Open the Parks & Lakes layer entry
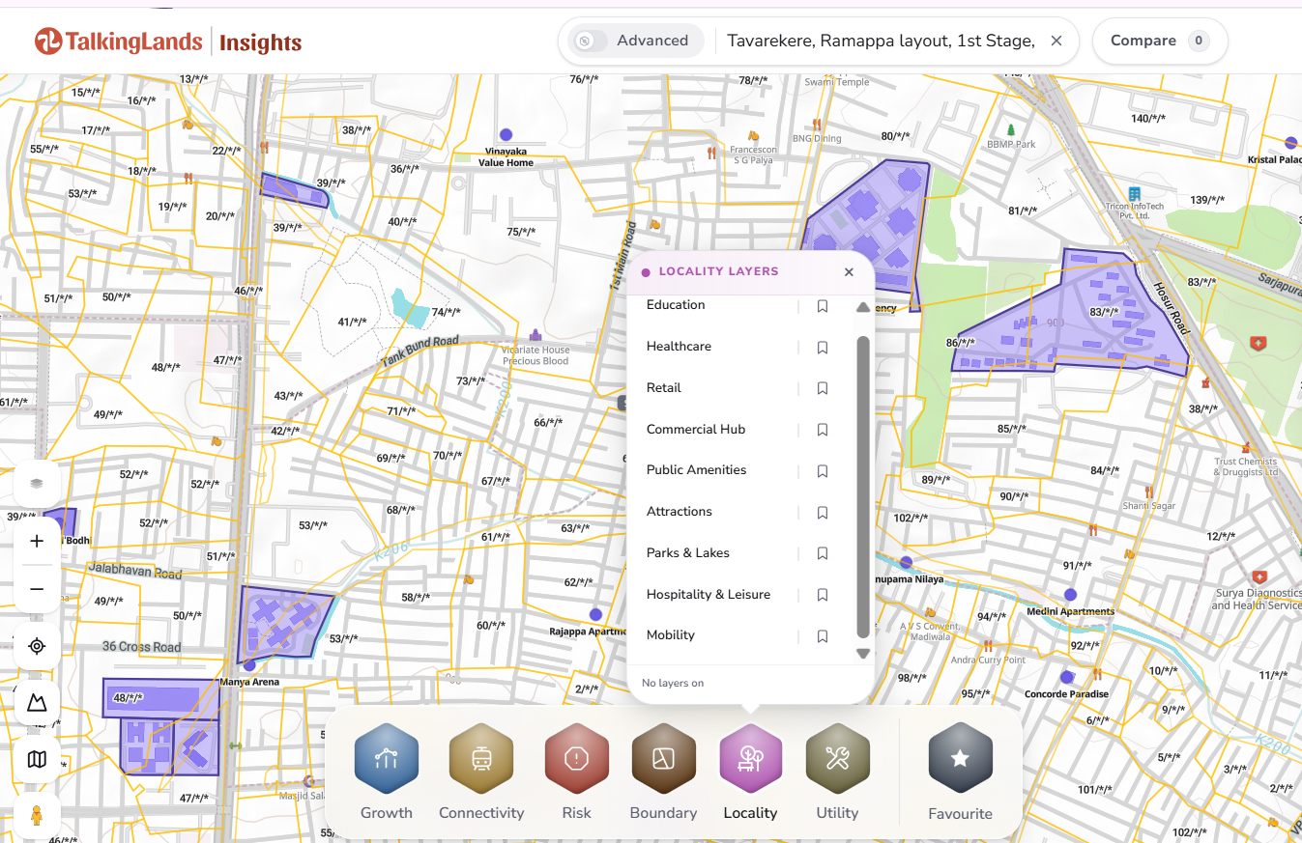Screen dimensions: 1302x843 pos(687,553)
